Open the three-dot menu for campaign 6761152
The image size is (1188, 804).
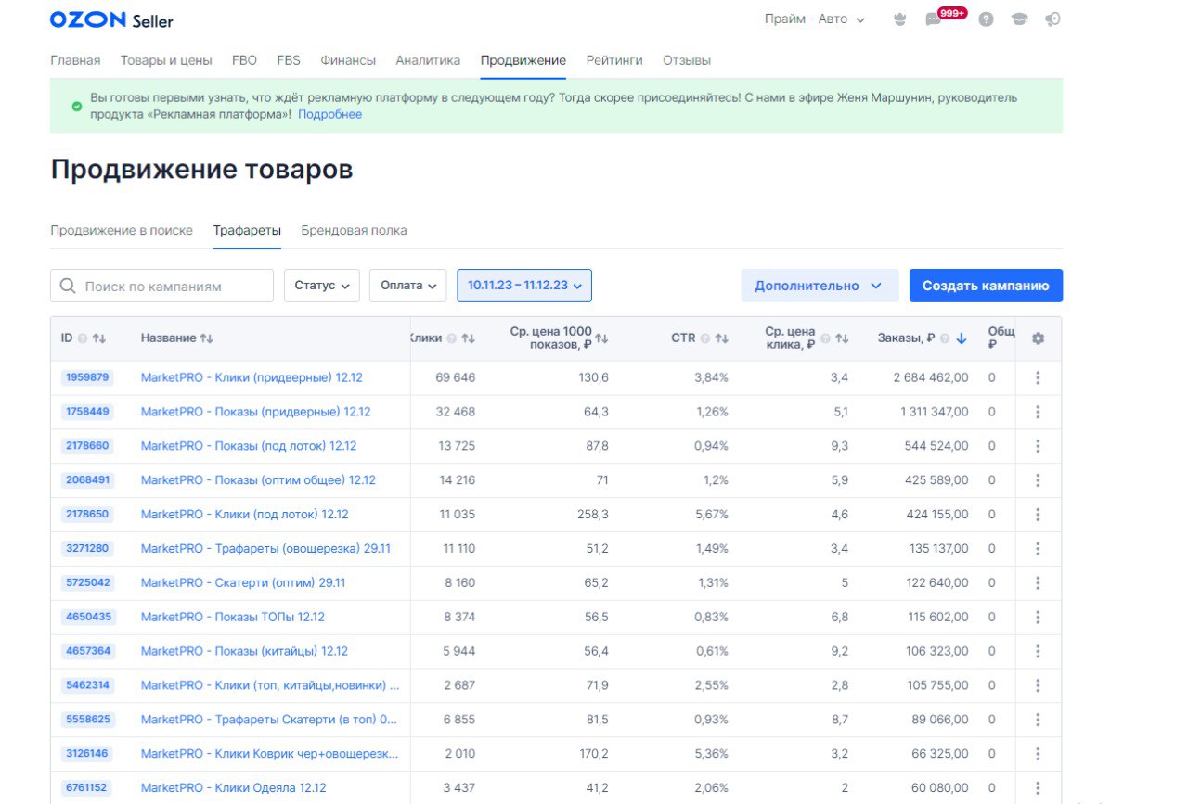1038,788
